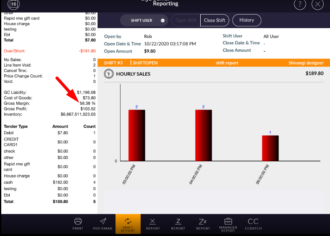This screenshot has height=236, width=330.
Task: Click the 06:00 PM sales bar
Action: 270,148
